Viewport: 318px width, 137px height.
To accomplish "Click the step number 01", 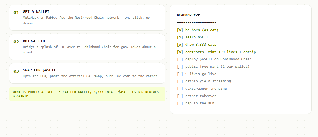I will coord(16,13).
